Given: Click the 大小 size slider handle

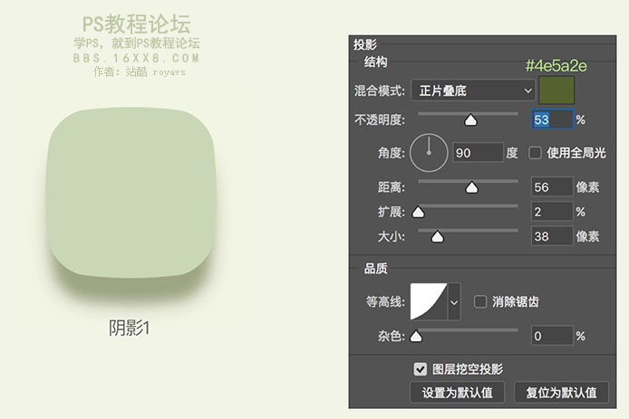Looking at the screenshot, I should [437, 237].
